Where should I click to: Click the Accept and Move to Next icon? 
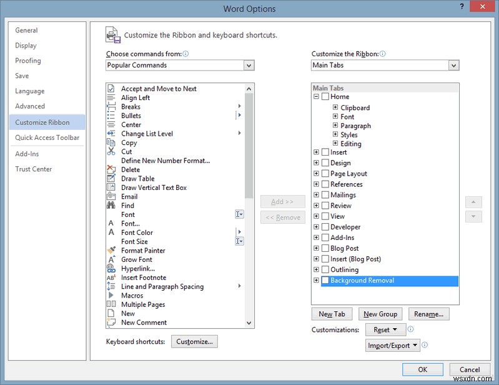point(111,89)
